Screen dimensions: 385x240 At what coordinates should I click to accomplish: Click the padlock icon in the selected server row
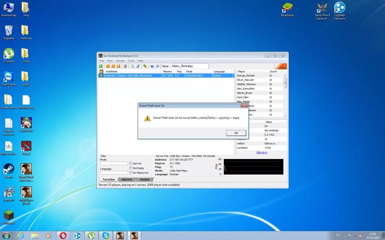pyautogui.click(x=101, y=76)
